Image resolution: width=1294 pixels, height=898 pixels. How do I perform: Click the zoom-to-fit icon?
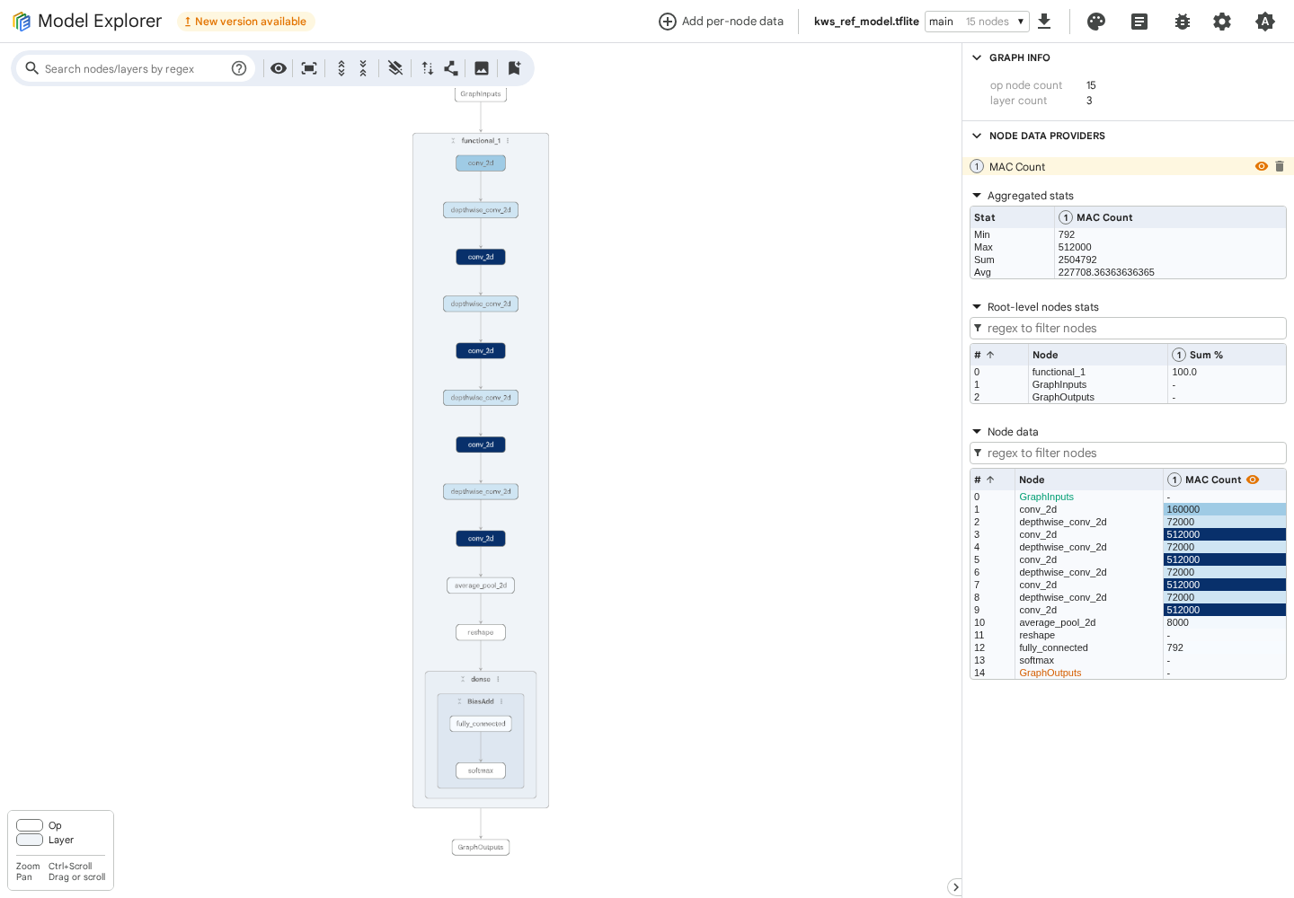coord(309,68)
